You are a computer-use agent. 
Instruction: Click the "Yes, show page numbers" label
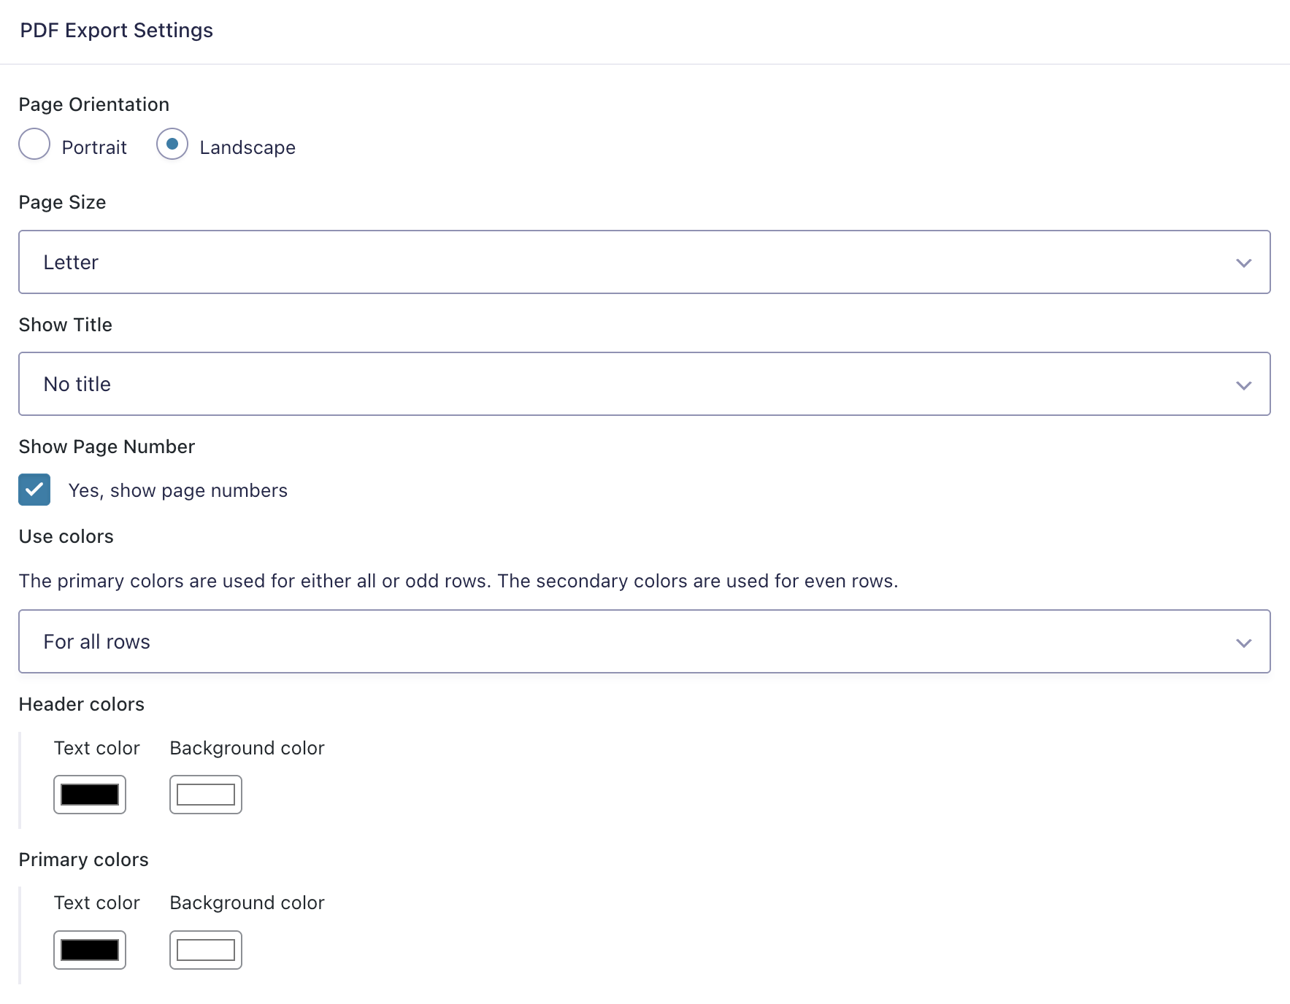[177, 490]
